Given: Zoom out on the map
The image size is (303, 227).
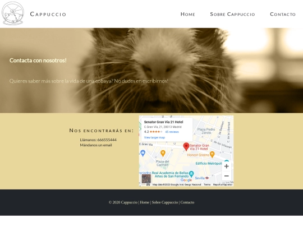Looking at the screenshot, I should pyautogui.click(x=227, y=176).
